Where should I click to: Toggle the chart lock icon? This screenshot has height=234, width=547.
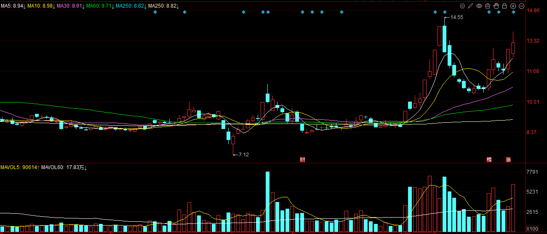coord(504,6)
